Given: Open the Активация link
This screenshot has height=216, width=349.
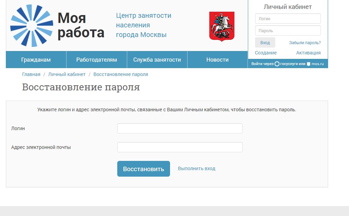Looking at the screenshot, I should pos(308,53).
